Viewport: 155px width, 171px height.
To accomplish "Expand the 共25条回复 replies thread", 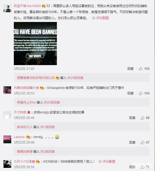I will click(x=75, y=78).
